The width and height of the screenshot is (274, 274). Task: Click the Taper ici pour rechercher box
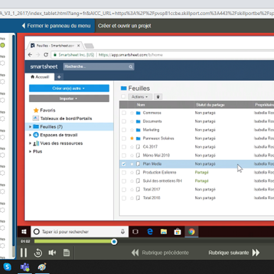tap(79, 232)
